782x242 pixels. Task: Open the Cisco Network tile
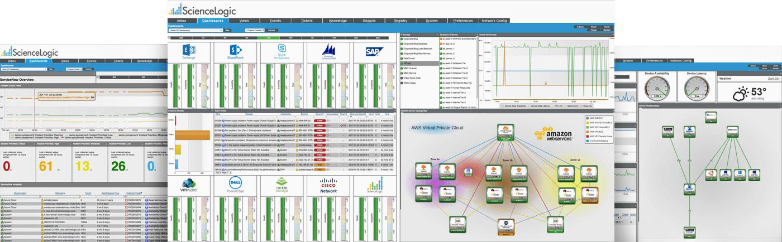pyautogui.click(x=329, y=185)
